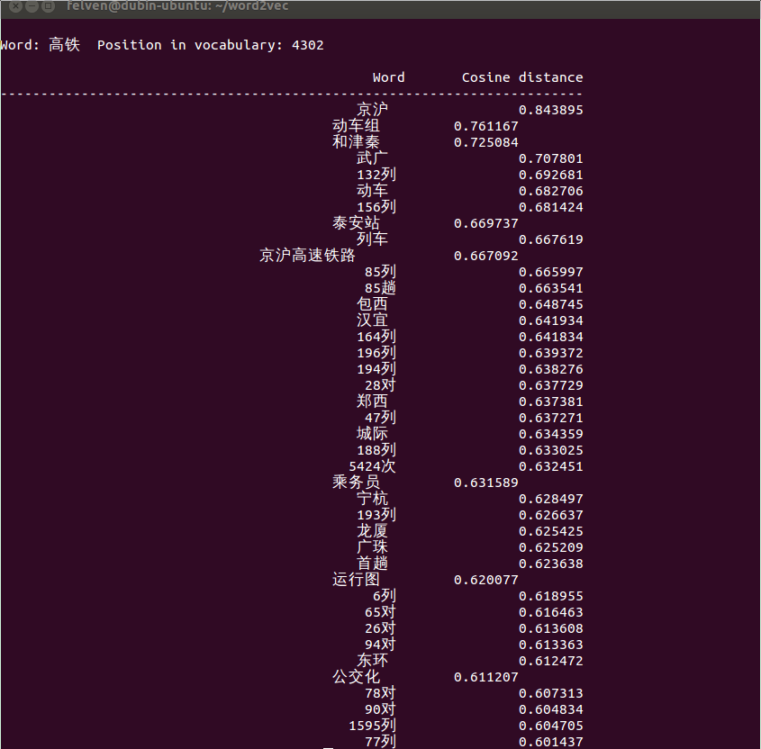Select the word 武广

pos(372,158)
